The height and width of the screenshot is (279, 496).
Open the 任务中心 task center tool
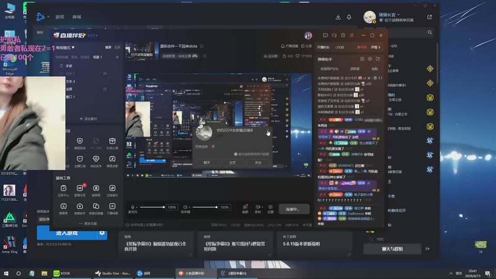click(x=63, y=190)
